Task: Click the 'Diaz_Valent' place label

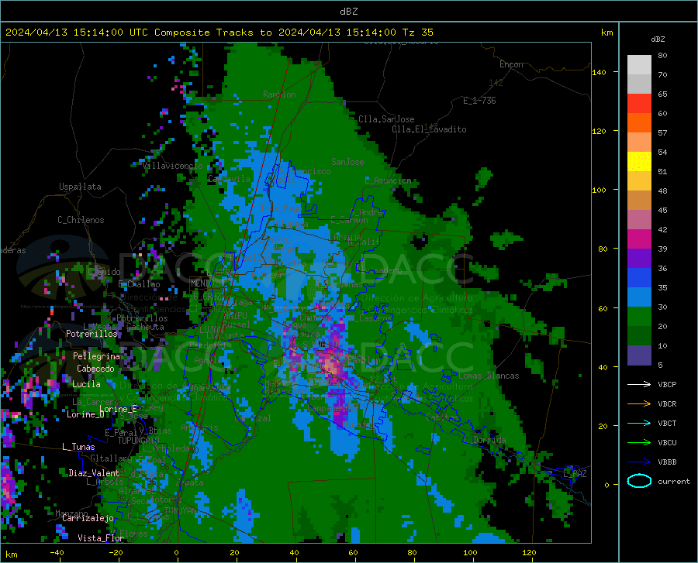Action: (94, 473)
